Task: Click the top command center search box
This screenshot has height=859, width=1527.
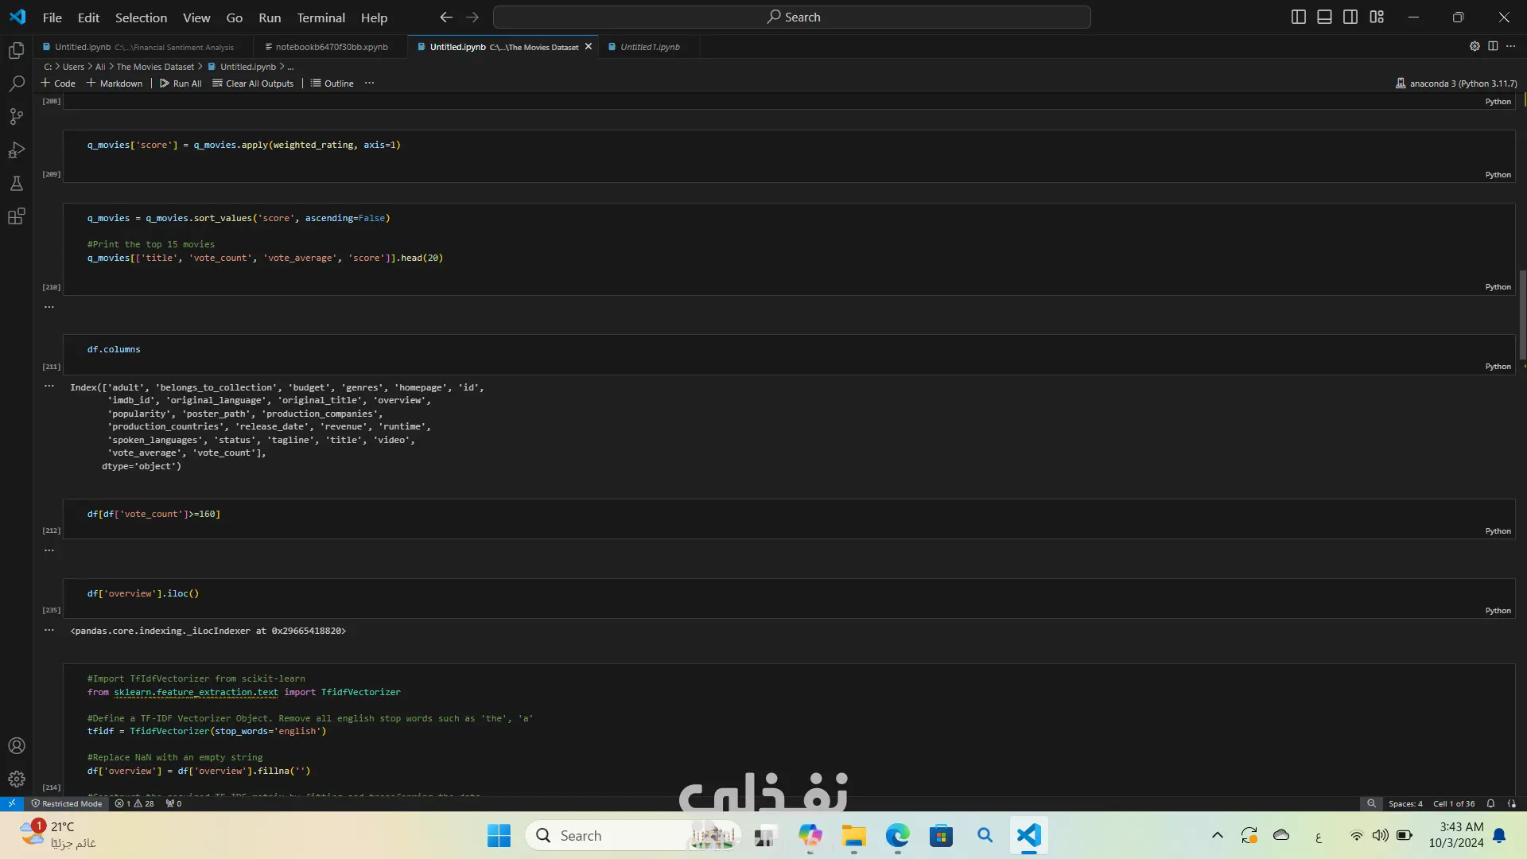Action: (792, 17)
